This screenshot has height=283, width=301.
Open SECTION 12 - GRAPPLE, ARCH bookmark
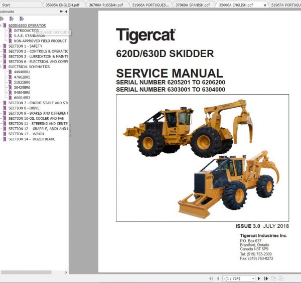pyautogui.click(x=38, y=129)
